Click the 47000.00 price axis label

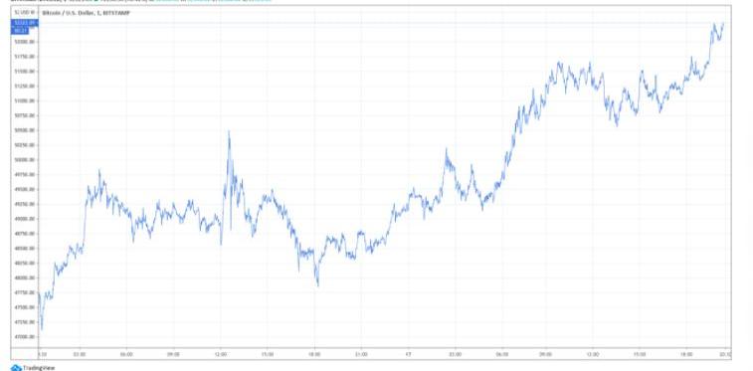[24, 337]
